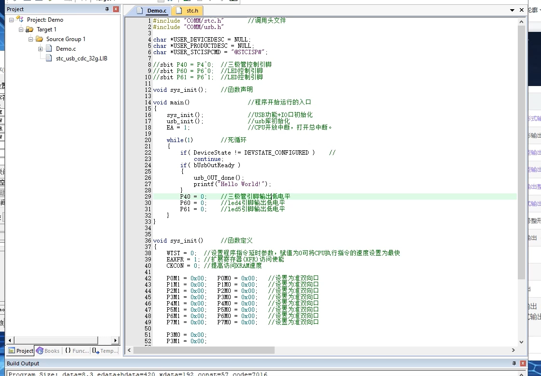Click the Demo.c file icon in the tree

[49, 49]
